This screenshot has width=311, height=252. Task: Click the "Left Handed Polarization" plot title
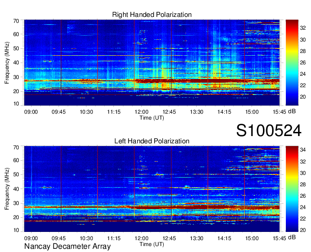coord(152,141)
